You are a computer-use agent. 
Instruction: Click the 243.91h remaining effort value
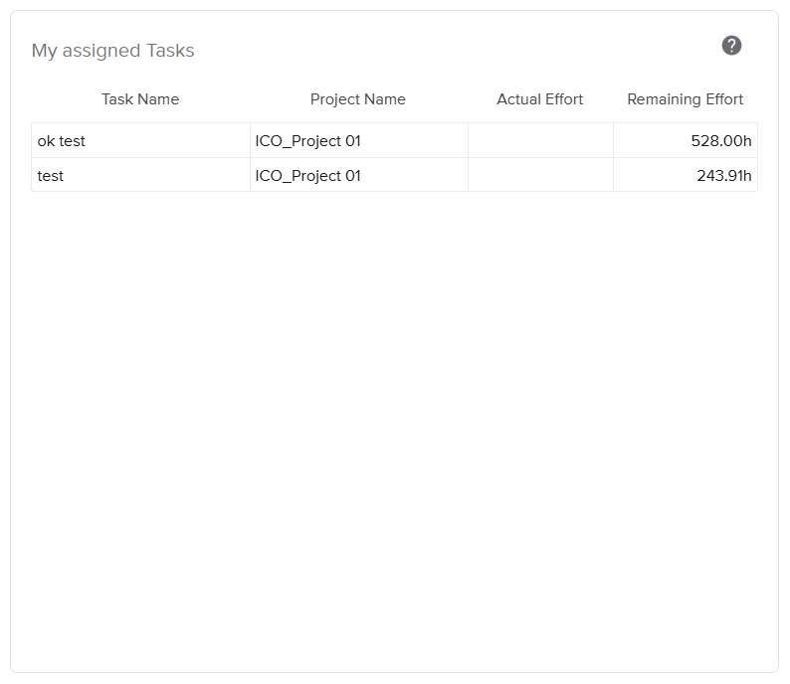[x=723, y=176]
